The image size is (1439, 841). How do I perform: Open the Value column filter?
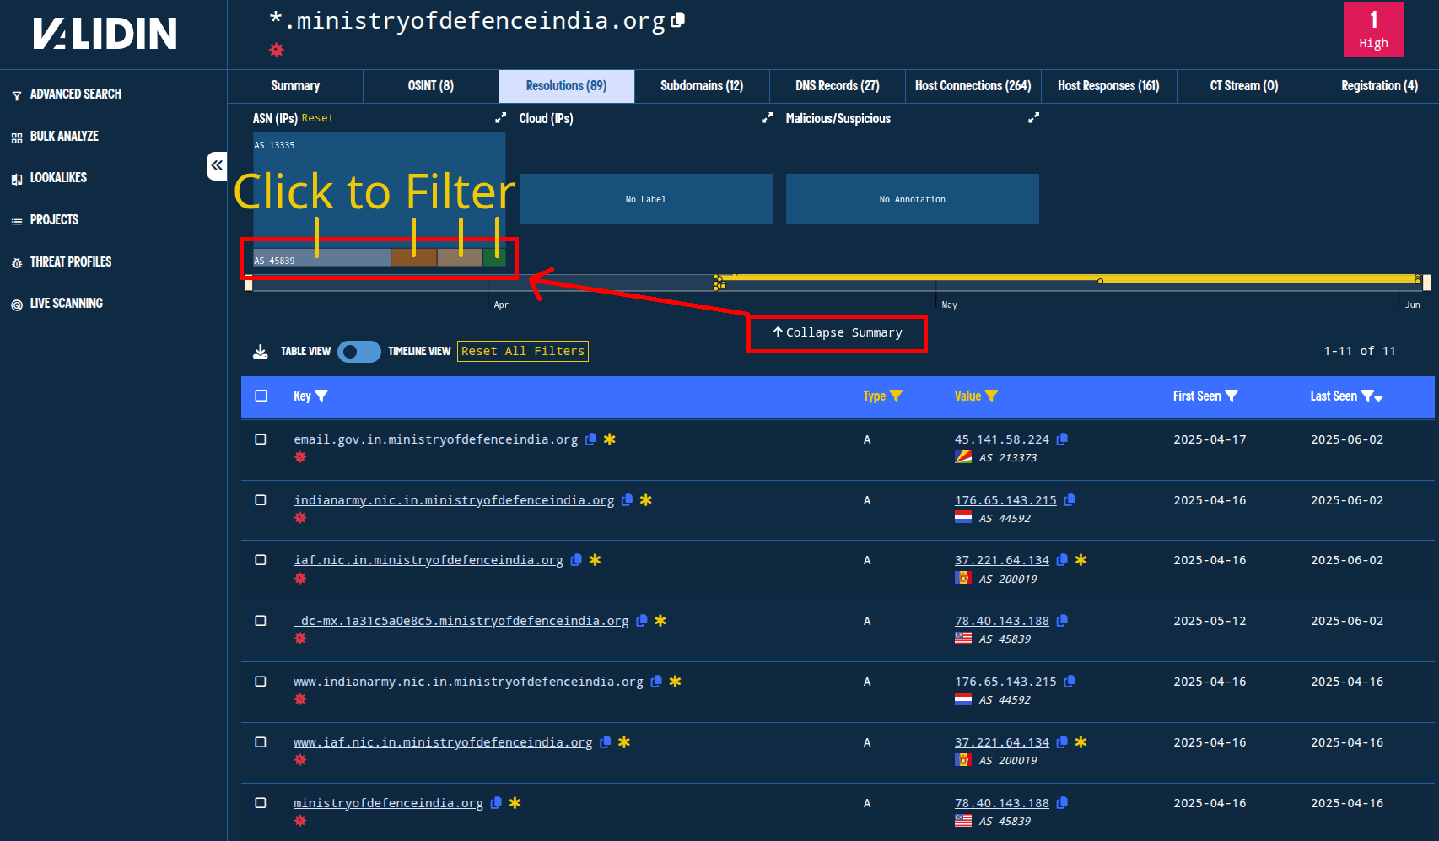click(x=991, y=396)
